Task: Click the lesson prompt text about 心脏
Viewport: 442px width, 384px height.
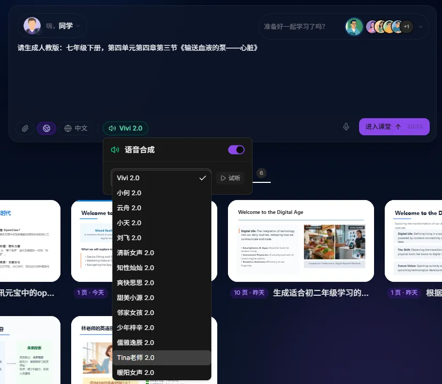Action: point(138,48)
